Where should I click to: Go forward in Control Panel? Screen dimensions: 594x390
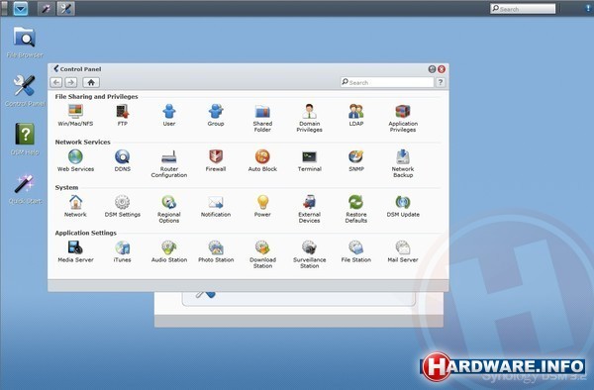71,82
